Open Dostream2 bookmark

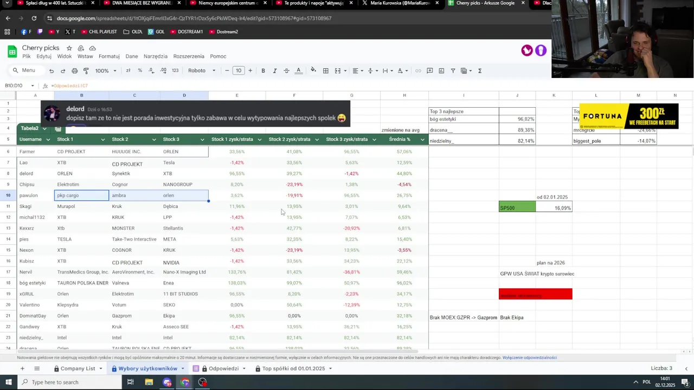pos(223,31)
